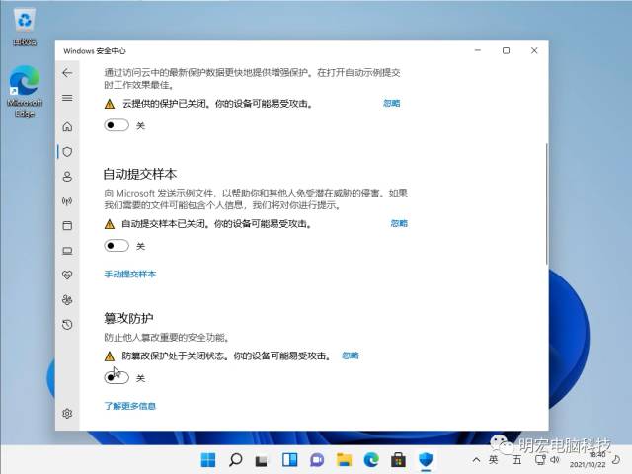Screen dimensions: 632x474
Task: Open Chat on taskbar
Action: point(317,460)
